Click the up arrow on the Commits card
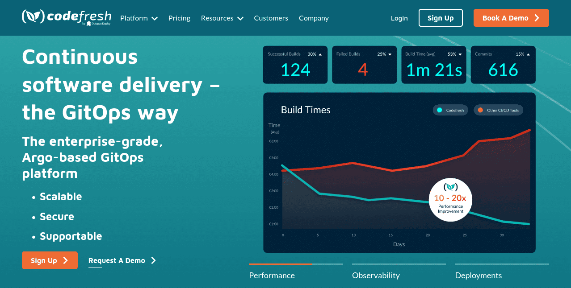Screen dimensions: 571x288 pos(528,54)
